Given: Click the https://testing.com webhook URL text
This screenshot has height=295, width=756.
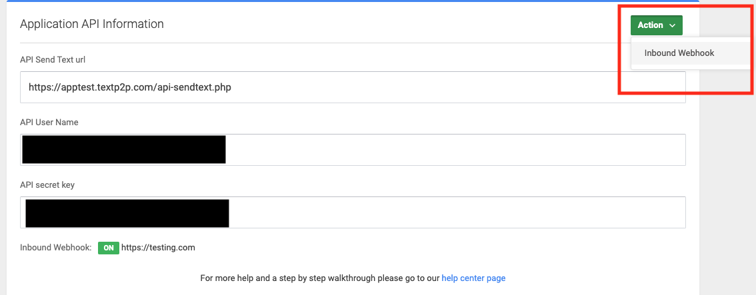Looking at the screenshot, I should pos(158,248).
